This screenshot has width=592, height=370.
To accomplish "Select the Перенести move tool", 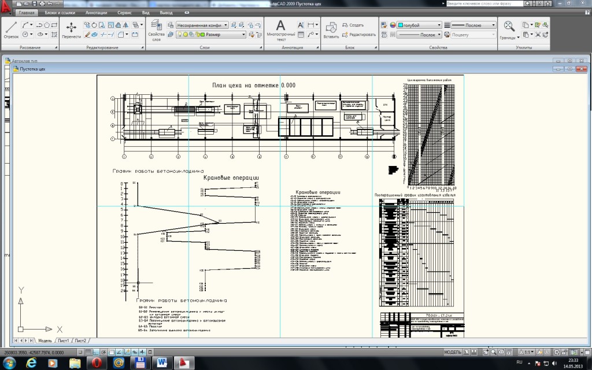I will [71, 30].
